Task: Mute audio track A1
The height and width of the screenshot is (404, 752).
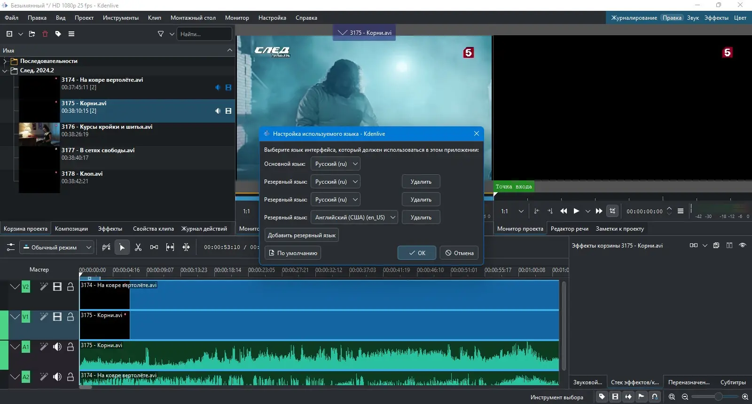Action: click(x=57, y=347)
